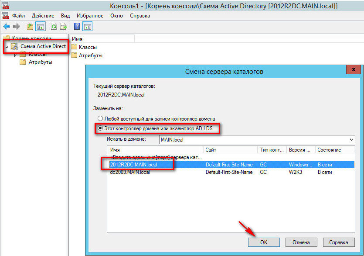Click the MMC console icon left of Файл
Viewport: 364px width, 256px height.
[x=5, y=16]
